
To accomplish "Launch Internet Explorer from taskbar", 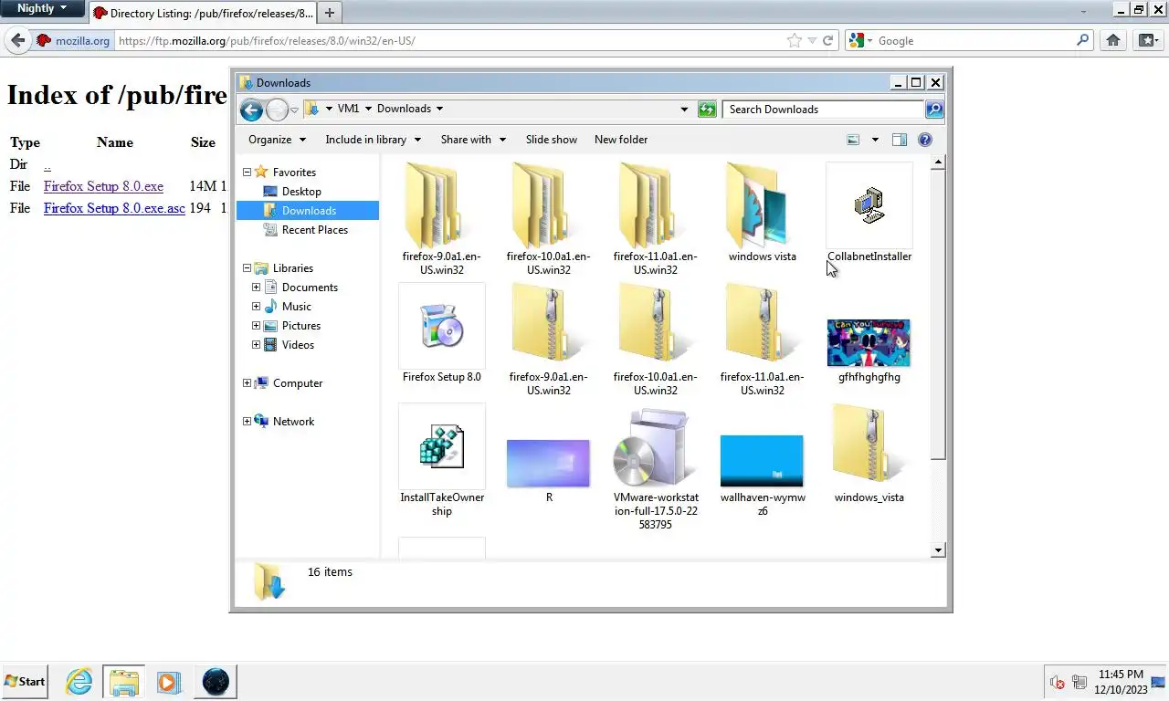I will (x=79, y=681).
